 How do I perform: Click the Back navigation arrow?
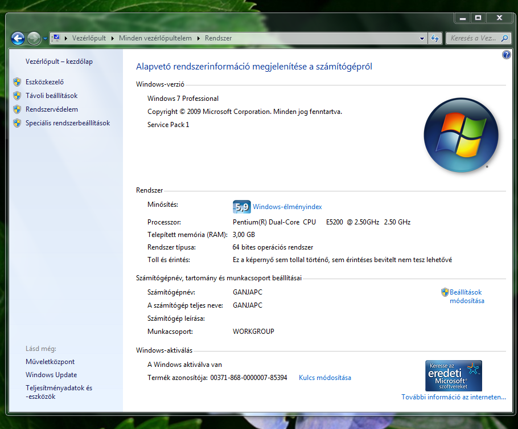point(18,38)
